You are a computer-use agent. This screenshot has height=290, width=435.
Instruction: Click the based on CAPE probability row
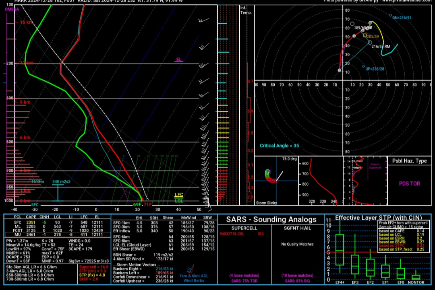point(402,231)
